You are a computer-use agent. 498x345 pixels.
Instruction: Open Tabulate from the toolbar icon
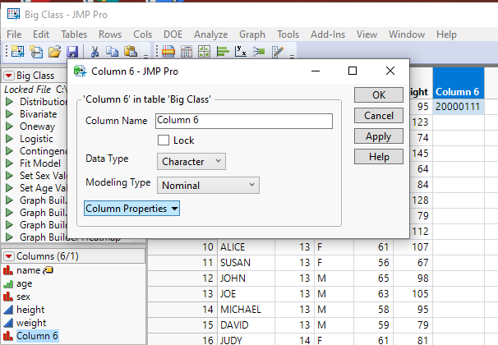(187, 51)
